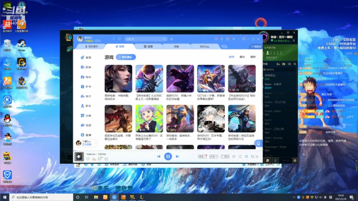Open the QQ飞车 playlist cover
Viewport: 358px width, 201px height.
[x=211, y=79]
